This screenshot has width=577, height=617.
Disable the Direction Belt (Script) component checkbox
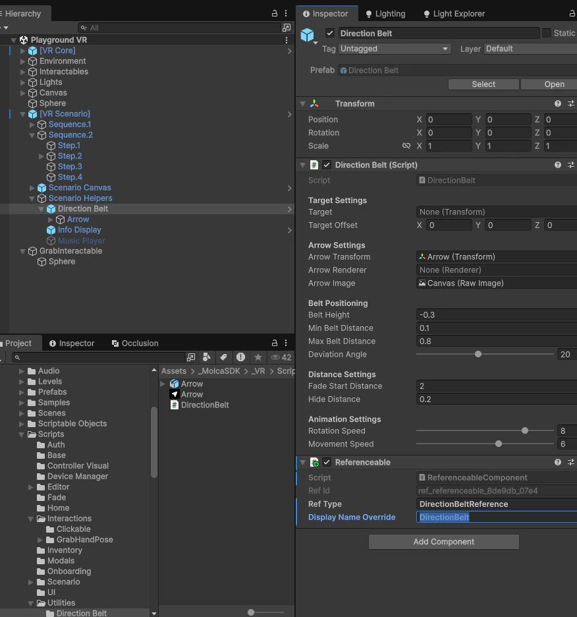point(327,165)
